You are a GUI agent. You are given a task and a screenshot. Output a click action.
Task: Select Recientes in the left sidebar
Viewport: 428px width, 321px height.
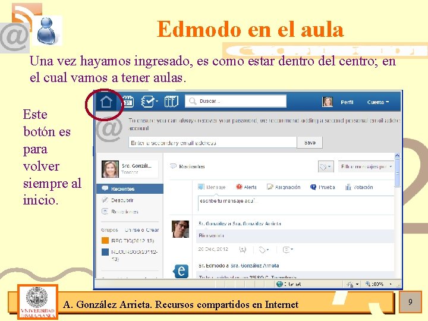130,188
